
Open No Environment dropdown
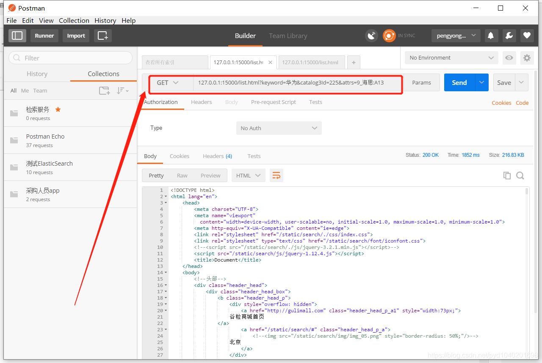coord(451,58)
